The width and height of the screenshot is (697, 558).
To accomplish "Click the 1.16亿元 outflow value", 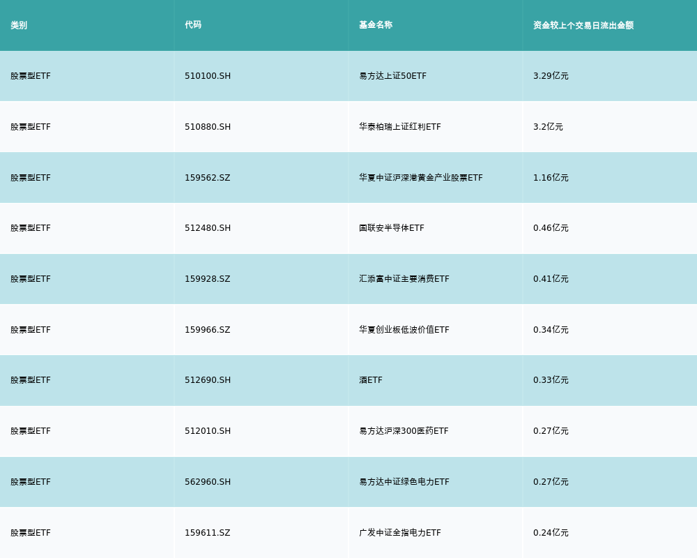I will coord(551,178).
